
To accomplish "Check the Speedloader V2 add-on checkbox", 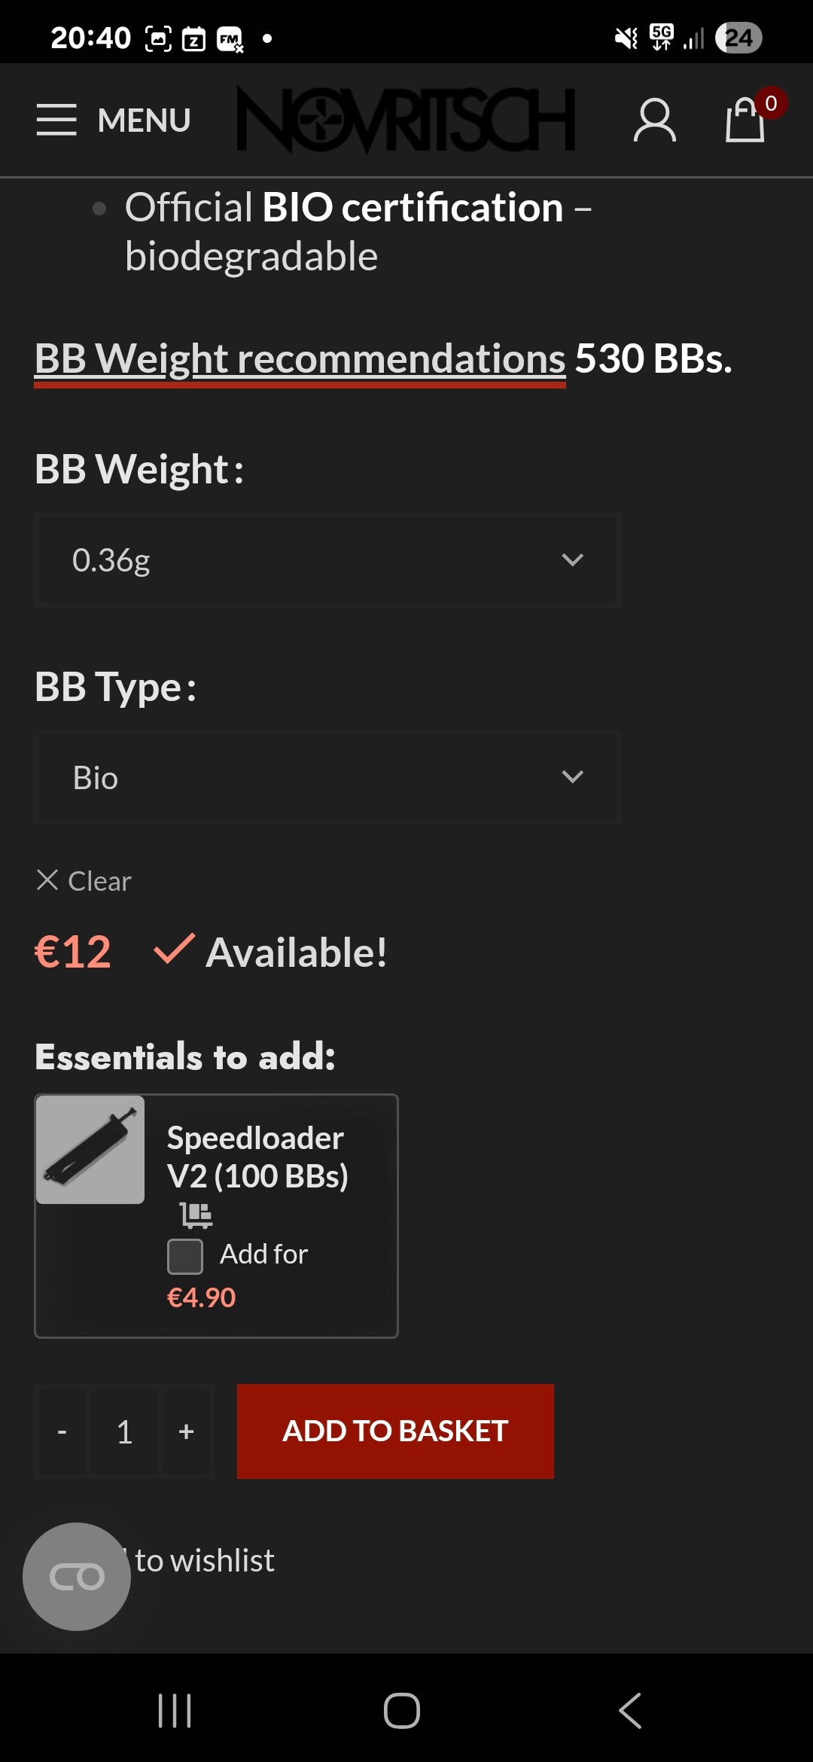I will (x=185, y=1256).
